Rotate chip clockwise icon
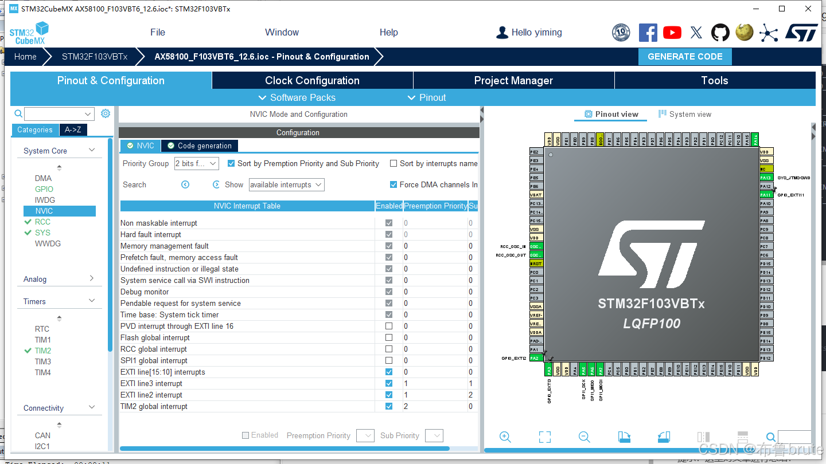This screenshot has height=464, width=826. click(625, 437)
